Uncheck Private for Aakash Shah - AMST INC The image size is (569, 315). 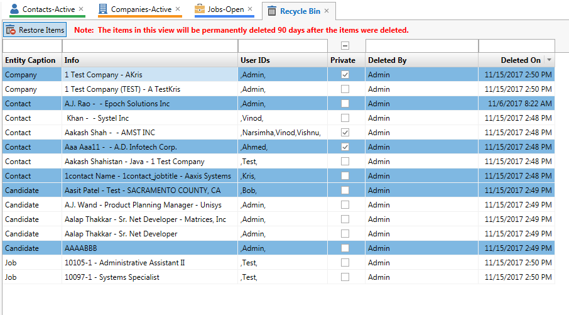pyautogui.click(x=345, y=133)
